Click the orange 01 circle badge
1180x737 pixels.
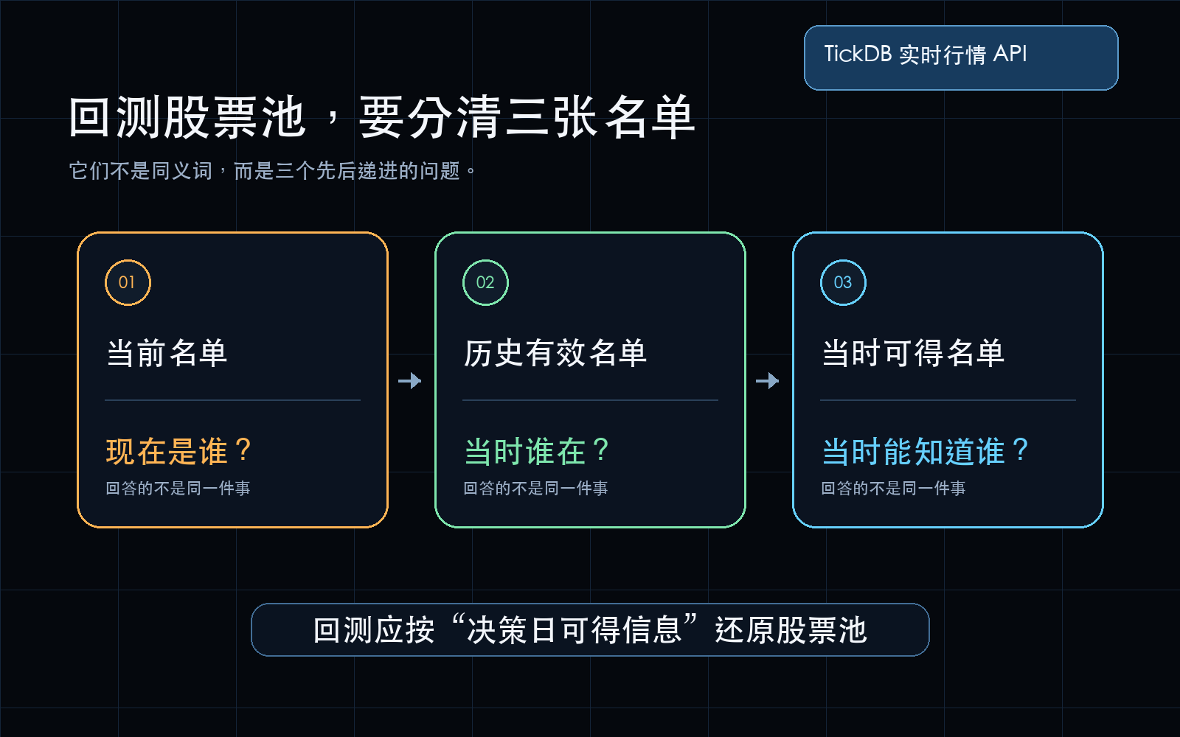(128, 282)
